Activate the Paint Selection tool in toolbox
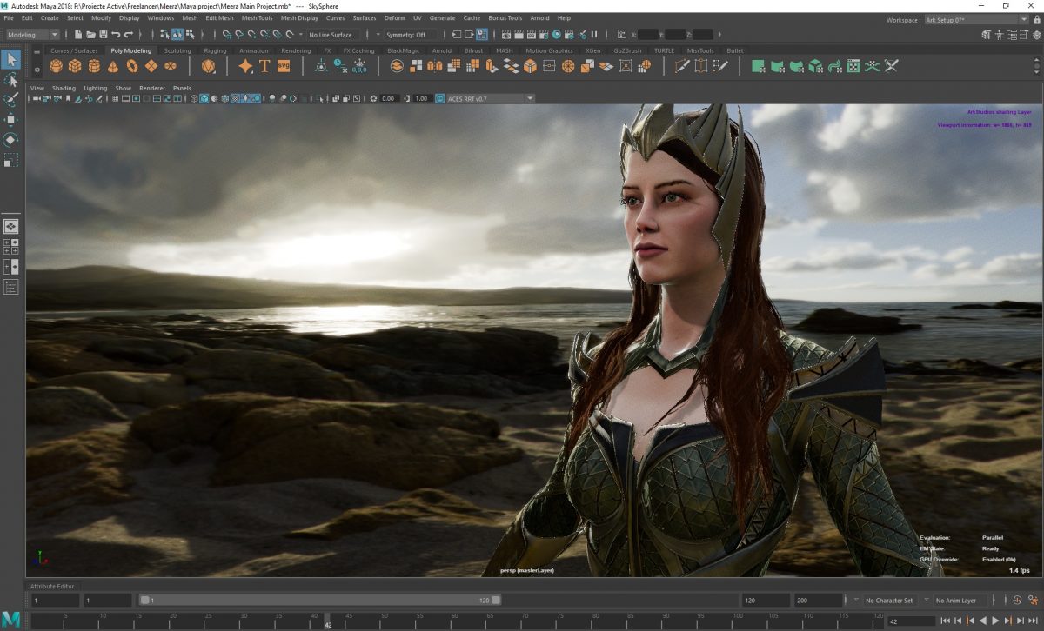This screenshot has height=631, width=1044. (x=10, y=99)
